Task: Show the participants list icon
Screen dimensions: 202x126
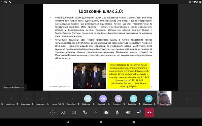Action: (63, 113)
